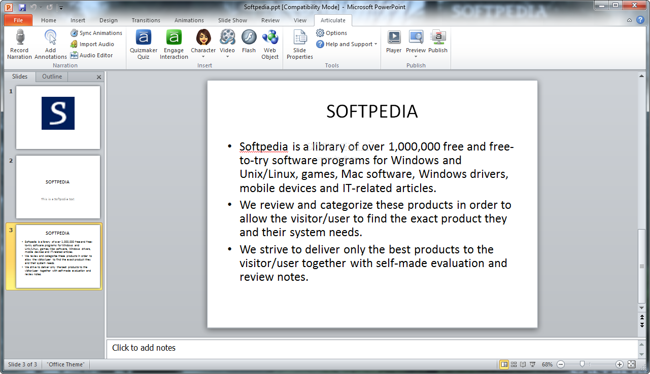
Task: Switch to the Home ribbon tab
Action: pos(49,20)
